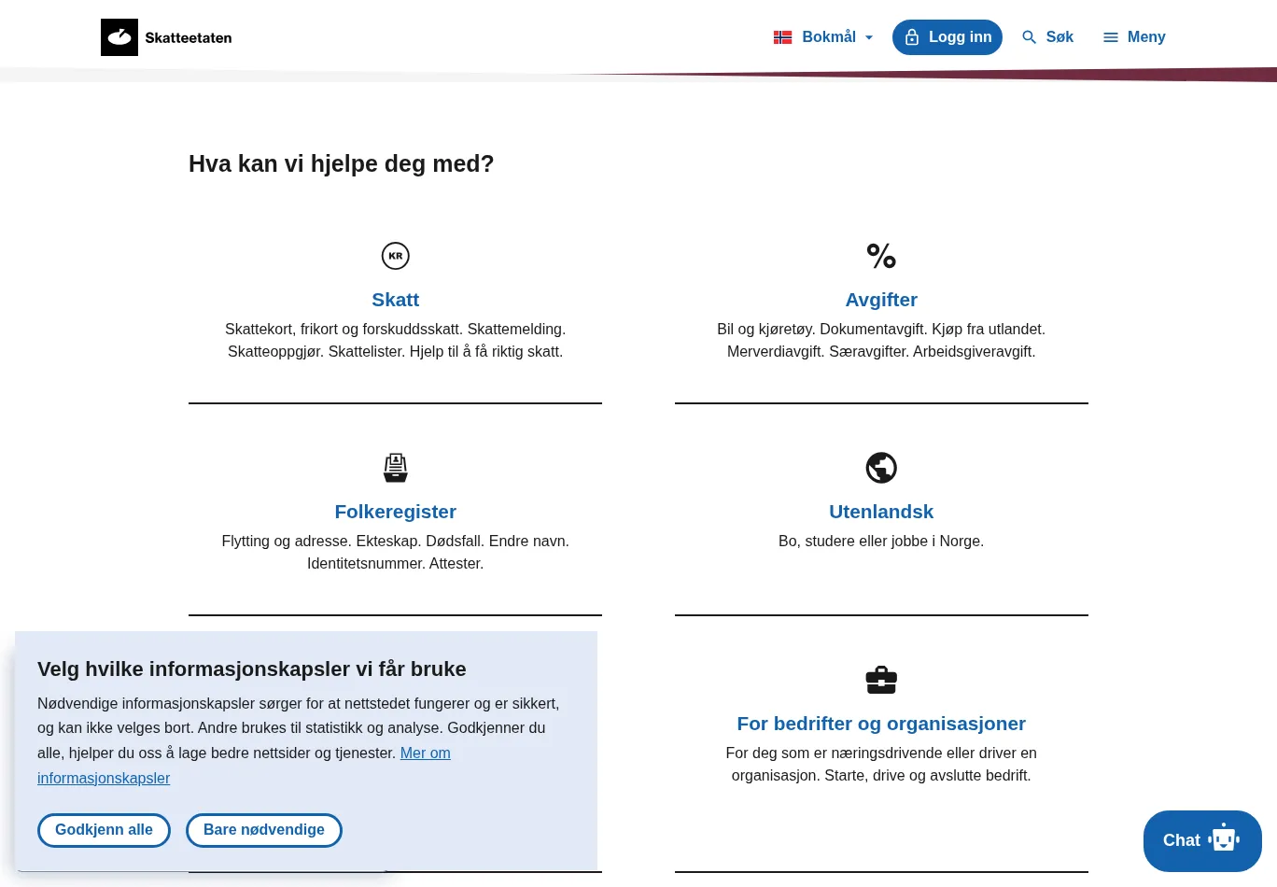Image resolution: width=1277 pixels, height=887 pixels.
Task: Click the briefcase icon for businesses
Action: 881,680
